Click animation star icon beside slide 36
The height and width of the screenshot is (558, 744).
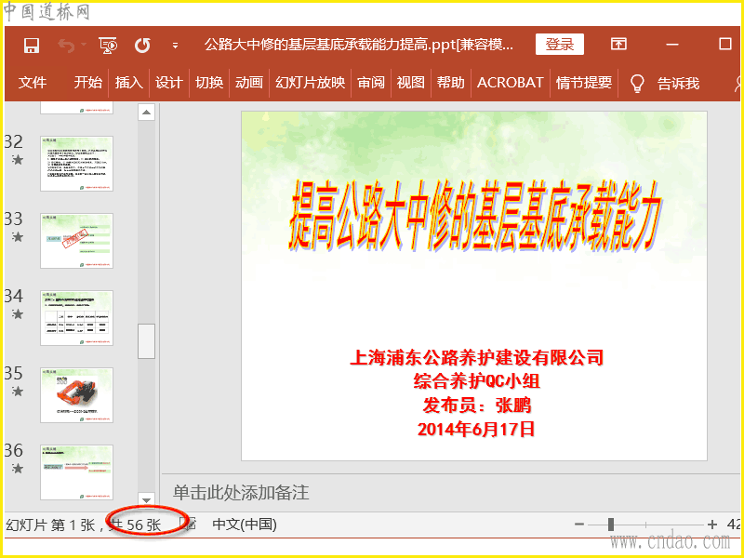click(x=18, y=469)
